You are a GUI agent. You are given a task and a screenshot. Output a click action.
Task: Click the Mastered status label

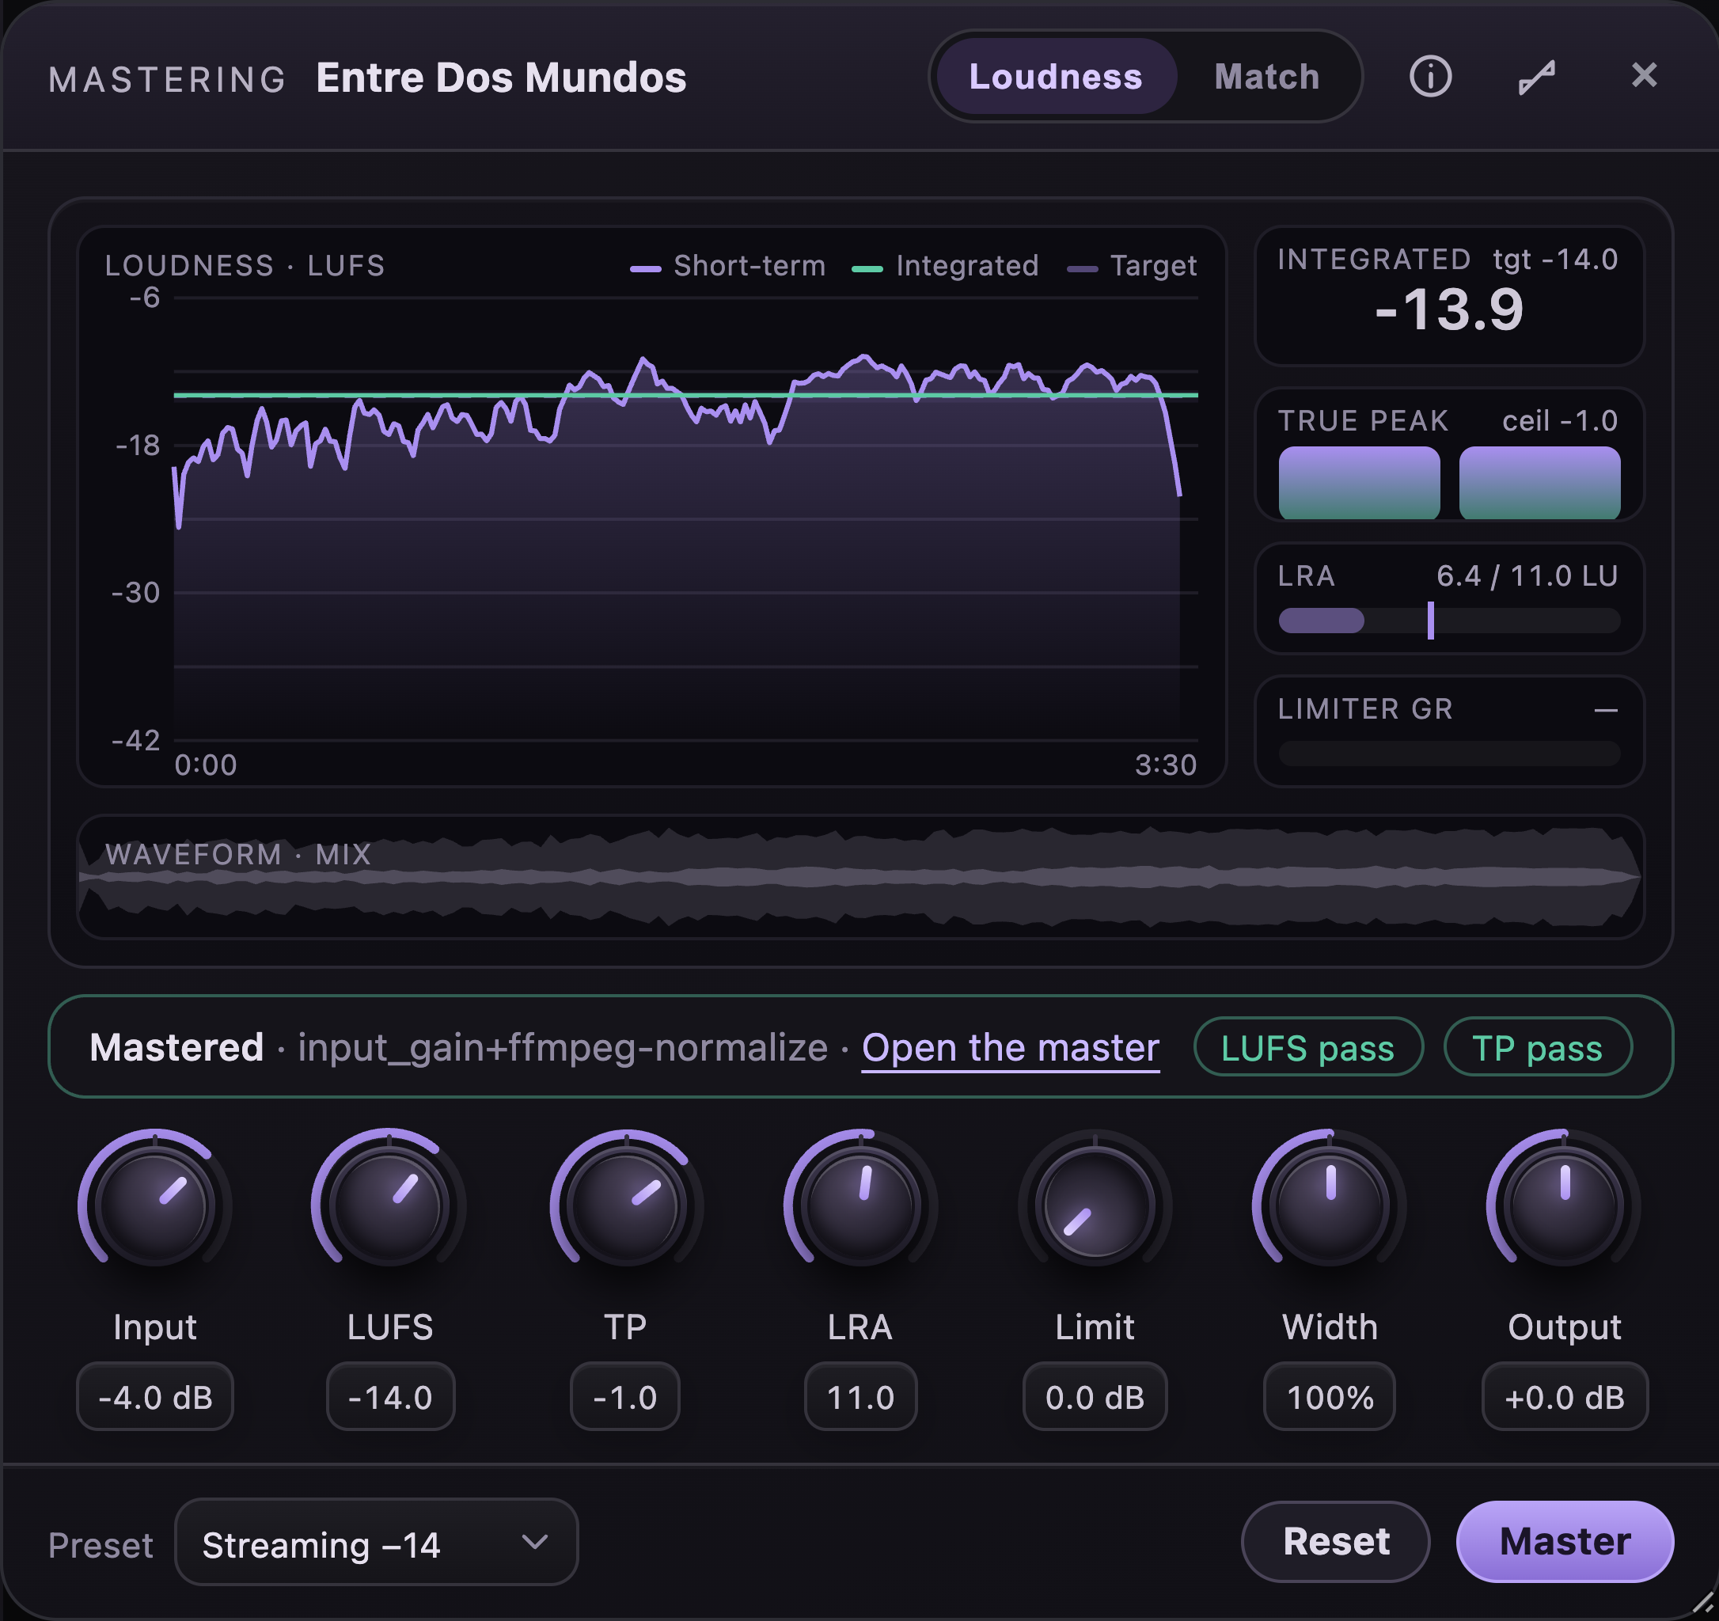point(176,1047)
